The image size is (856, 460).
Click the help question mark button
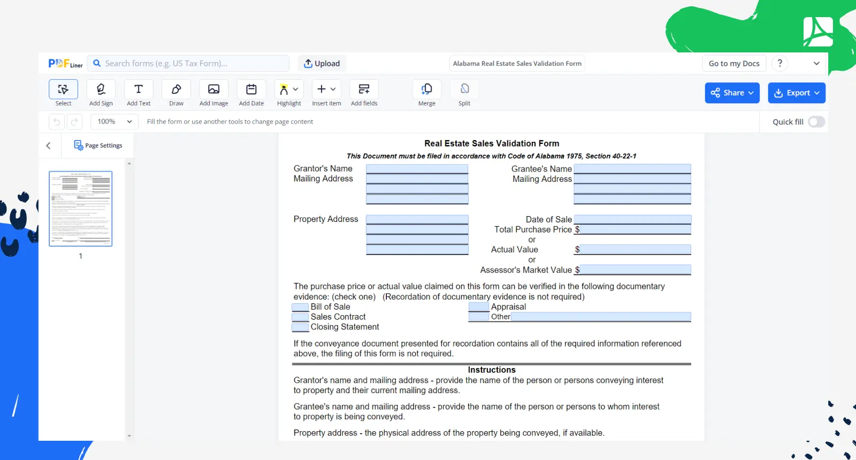779,63
